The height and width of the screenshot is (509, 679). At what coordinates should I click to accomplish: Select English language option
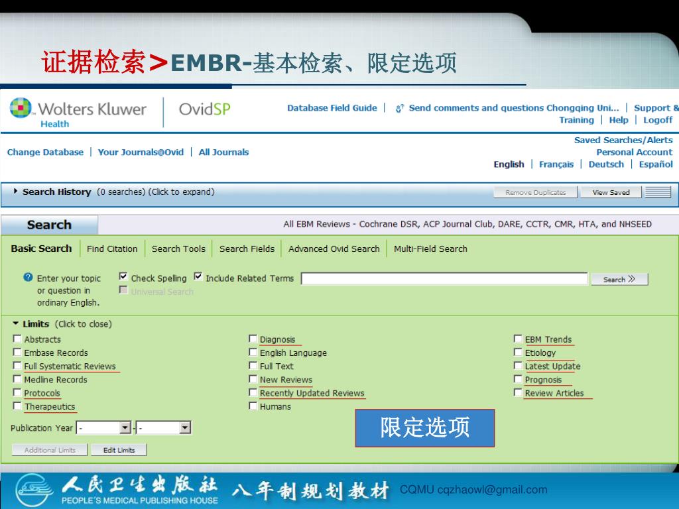coord(509,164)
